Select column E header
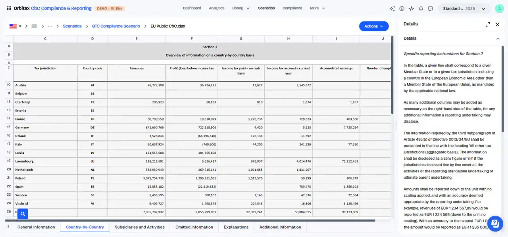The height and width of the screenshot is (237, 508). tap(137, 39)
